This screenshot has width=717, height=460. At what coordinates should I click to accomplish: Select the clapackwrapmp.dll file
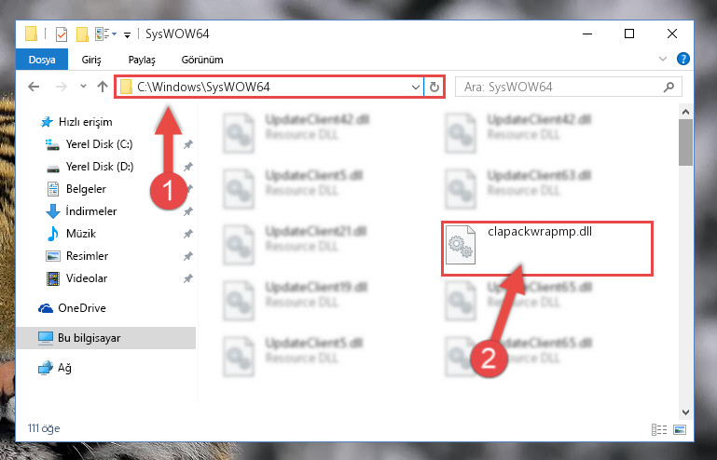[x=547, y=249]
